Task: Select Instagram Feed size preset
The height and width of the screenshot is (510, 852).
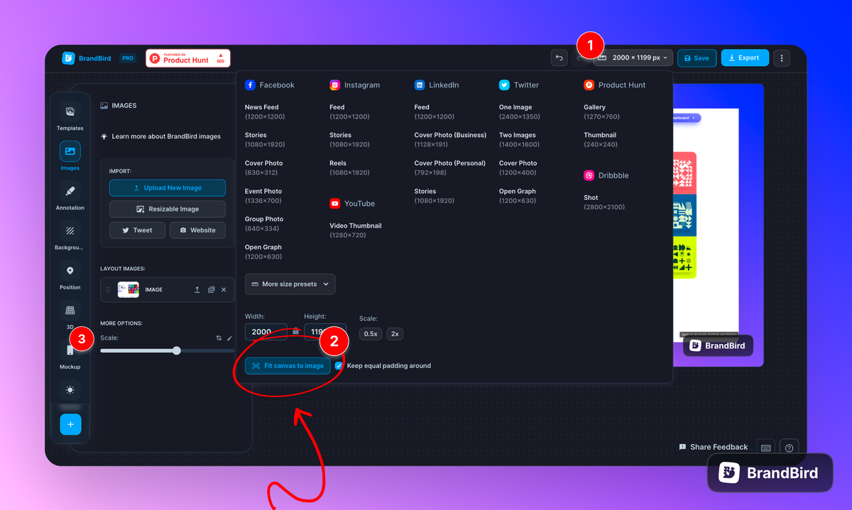Action: point(349,112)
